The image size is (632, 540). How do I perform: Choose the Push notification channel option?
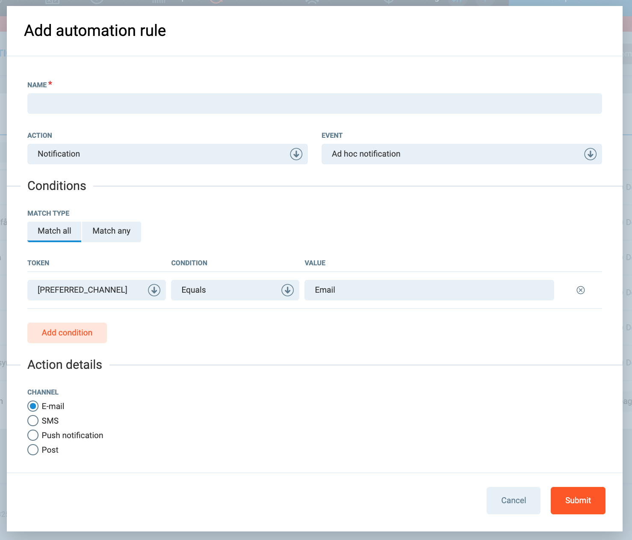tap(33, 435)
